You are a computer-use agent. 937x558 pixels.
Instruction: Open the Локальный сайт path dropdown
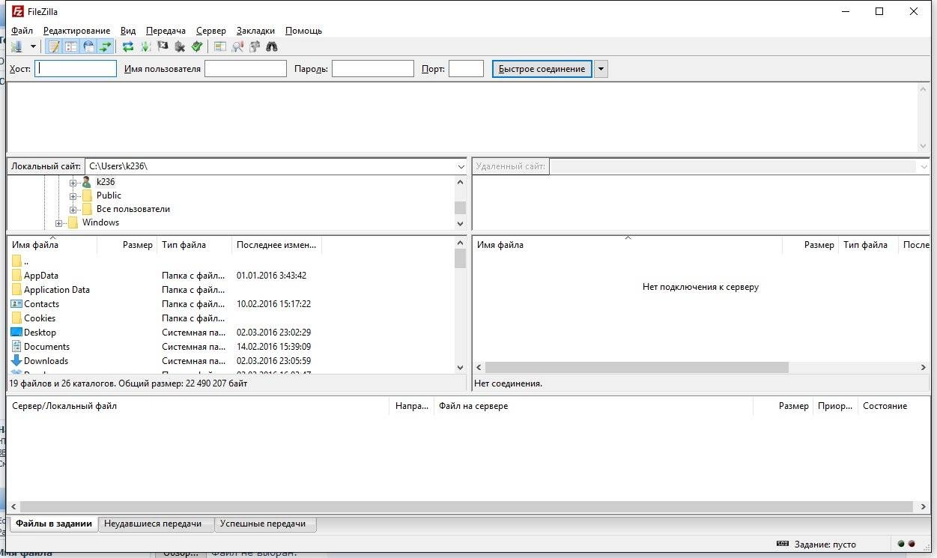pos(461,166)
